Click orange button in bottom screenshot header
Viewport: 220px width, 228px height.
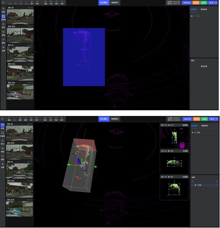point(197,119)
